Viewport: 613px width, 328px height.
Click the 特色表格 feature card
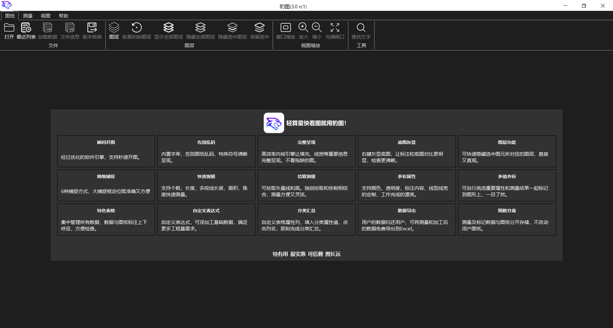(x=106, y=220)
